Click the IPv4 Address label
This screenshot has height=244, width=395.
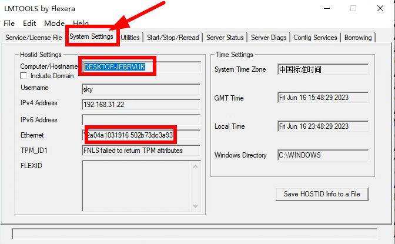point(39,103)
